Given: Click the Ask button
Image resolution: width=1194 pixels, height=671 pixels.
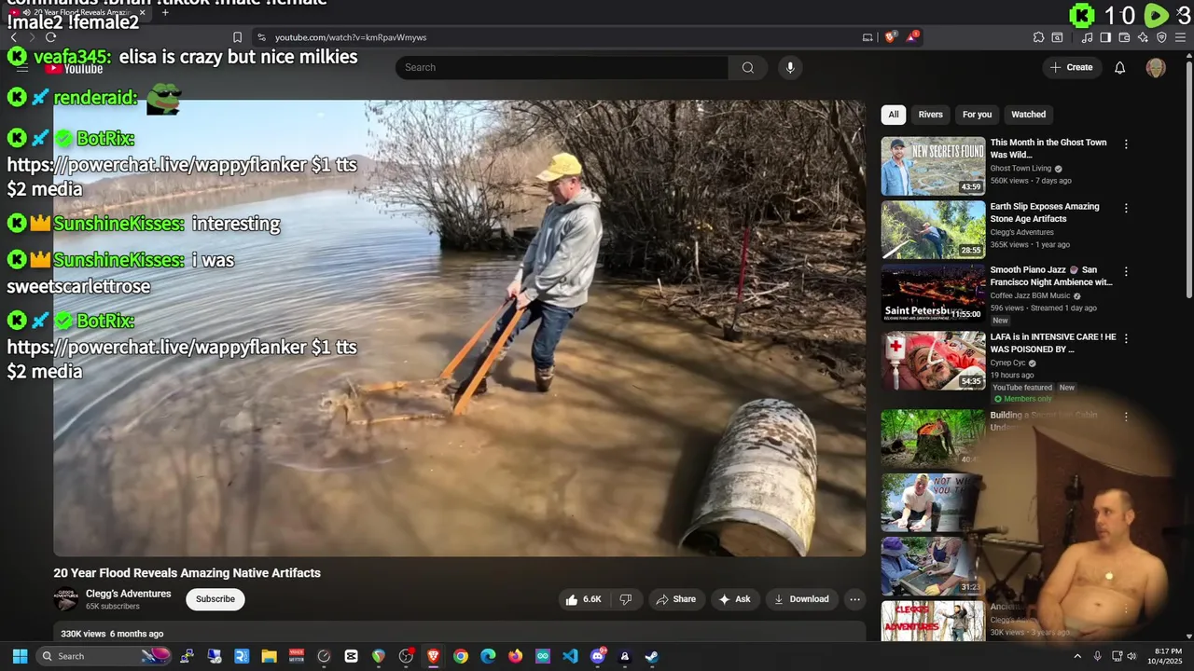Looking at the screenshot, I should [734, 599].
